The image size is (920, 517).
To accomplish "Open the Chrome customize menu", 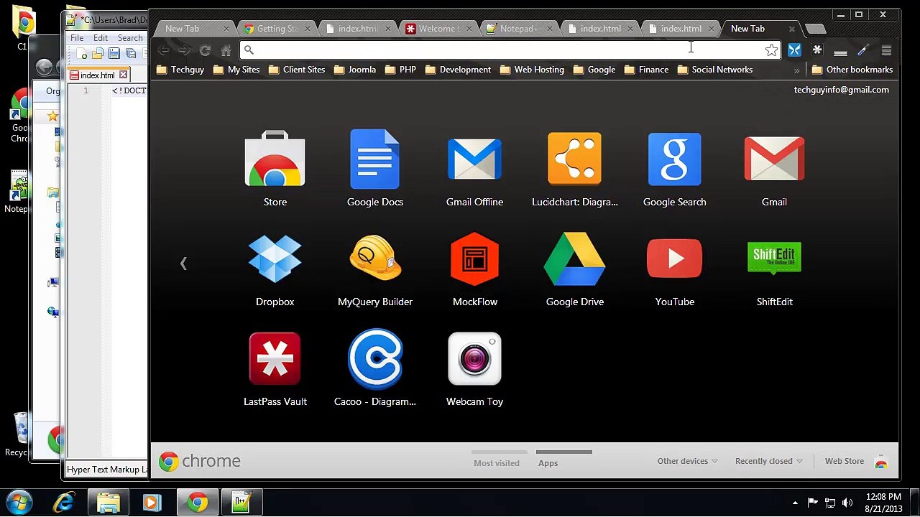I will (x=886, y=50).
